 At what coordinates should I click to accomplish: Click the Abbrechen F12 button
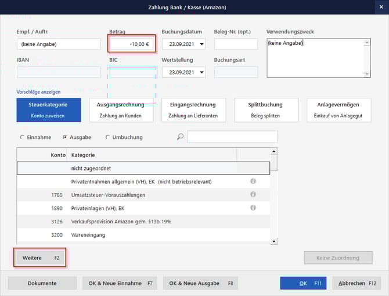pos(356,283)
